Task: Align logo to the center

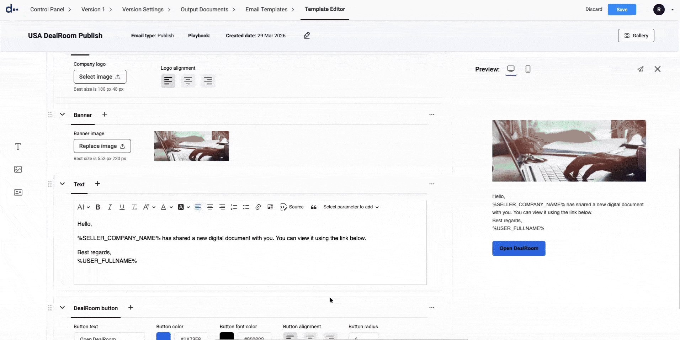Action: point(188,81)
